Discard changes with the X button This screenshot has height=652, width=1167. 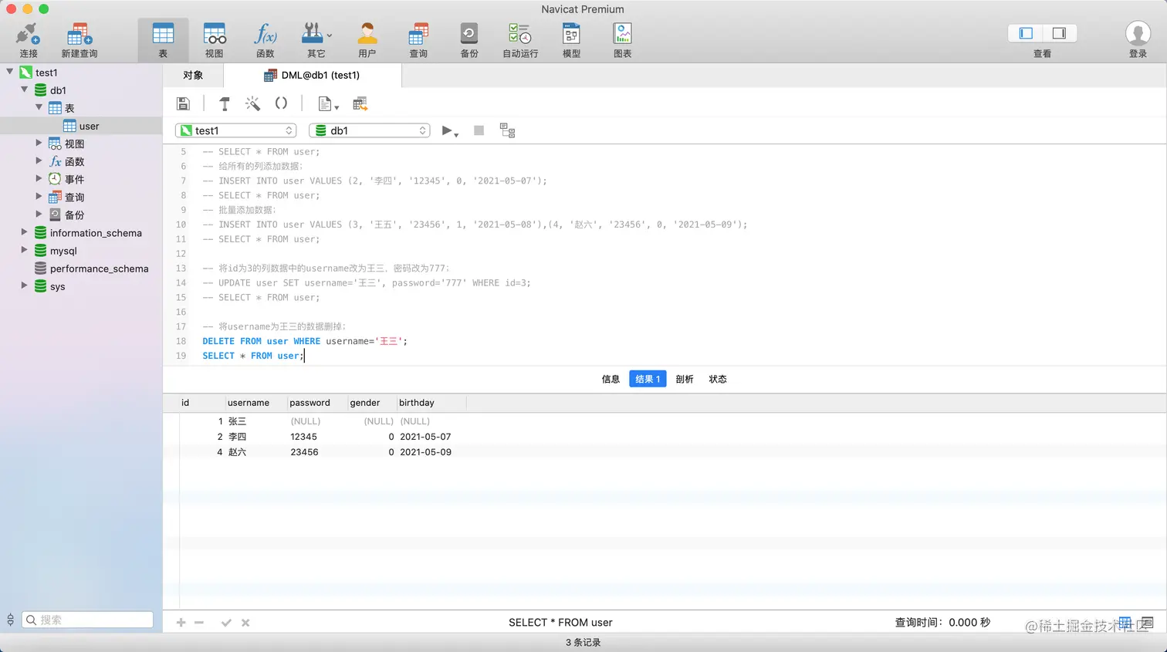pyautogui.click(x=245, y=623)
